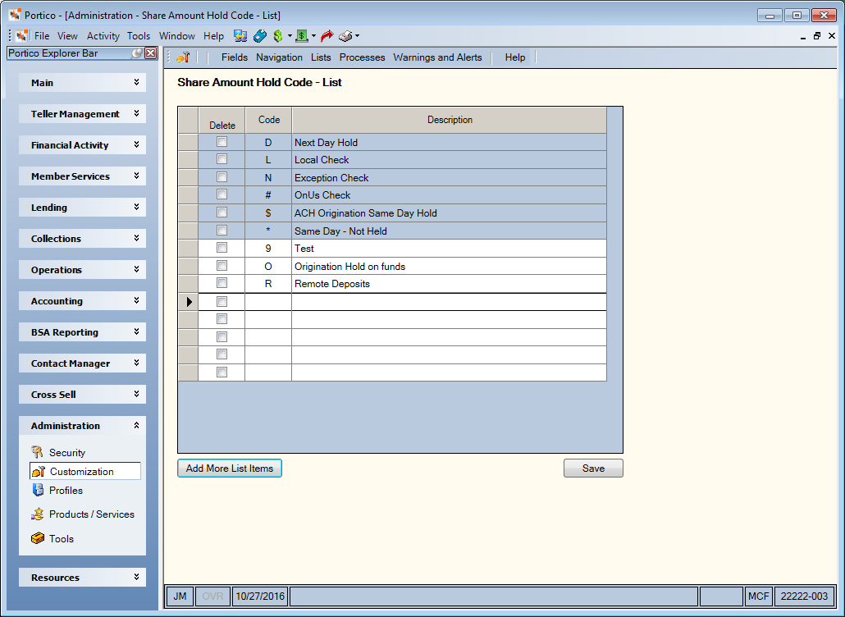
Task: Open the Window menu
Action: pos(176,36)
